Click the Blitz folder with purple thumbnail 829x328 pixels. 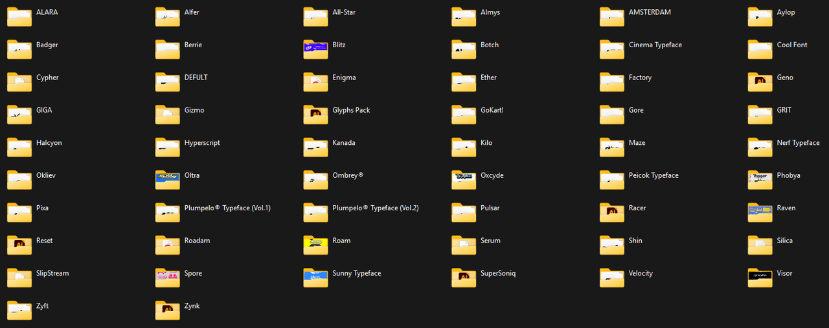(x=316, y=49)
